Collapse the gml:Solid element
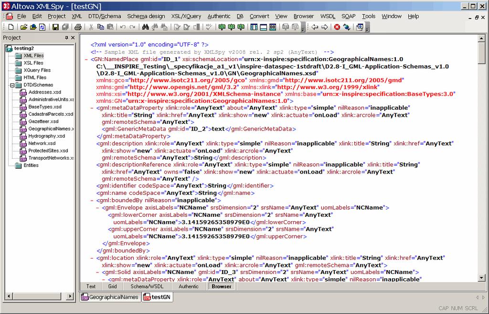This screenshot has width=489, height=314. [x=97, y=272]
